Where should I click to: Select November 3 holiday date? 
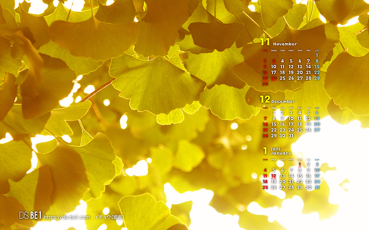click(x=274, y=61)
